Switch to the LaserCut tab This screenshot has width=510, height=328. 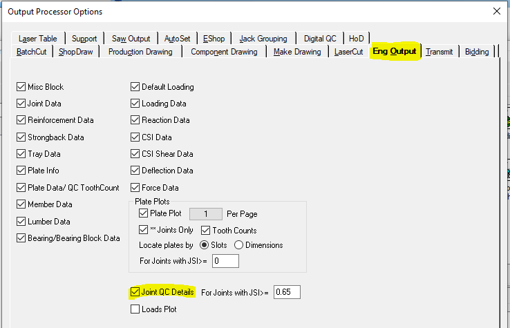point(348,52)
